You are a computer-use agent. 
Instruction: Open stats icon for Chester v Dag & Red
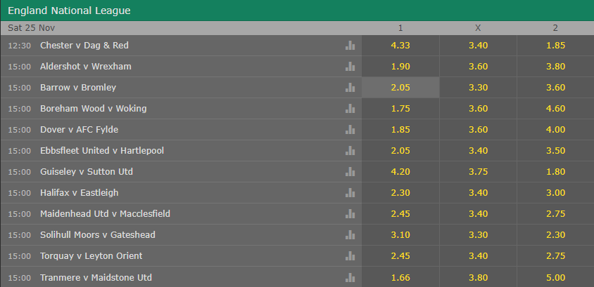[350, 46]
